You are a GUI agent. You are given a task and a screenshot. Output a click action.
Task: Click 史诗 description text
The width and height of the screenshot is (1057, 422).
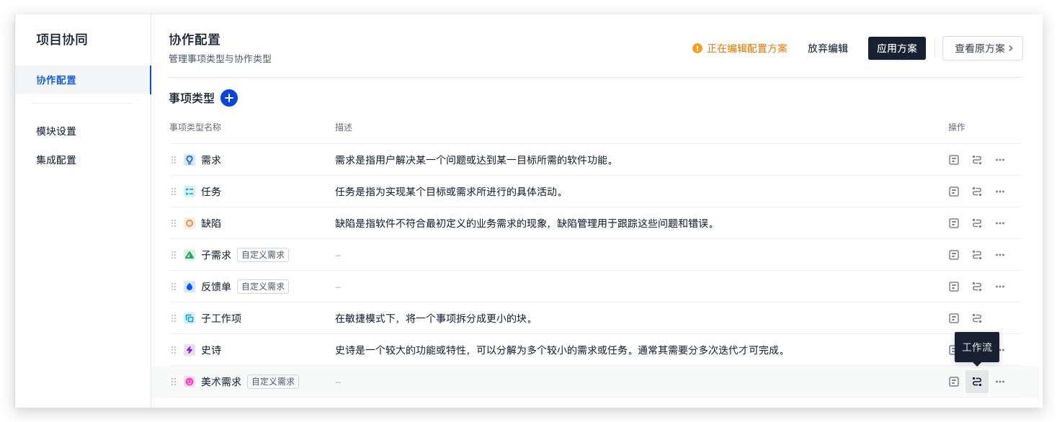(x=560, y=350)
